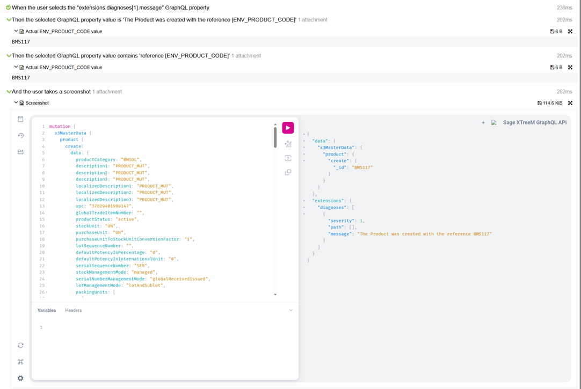This screenshot has height=389, width=581.
Task: Open the Screenshot attachment in fullscreen
Action: point(570,103)
